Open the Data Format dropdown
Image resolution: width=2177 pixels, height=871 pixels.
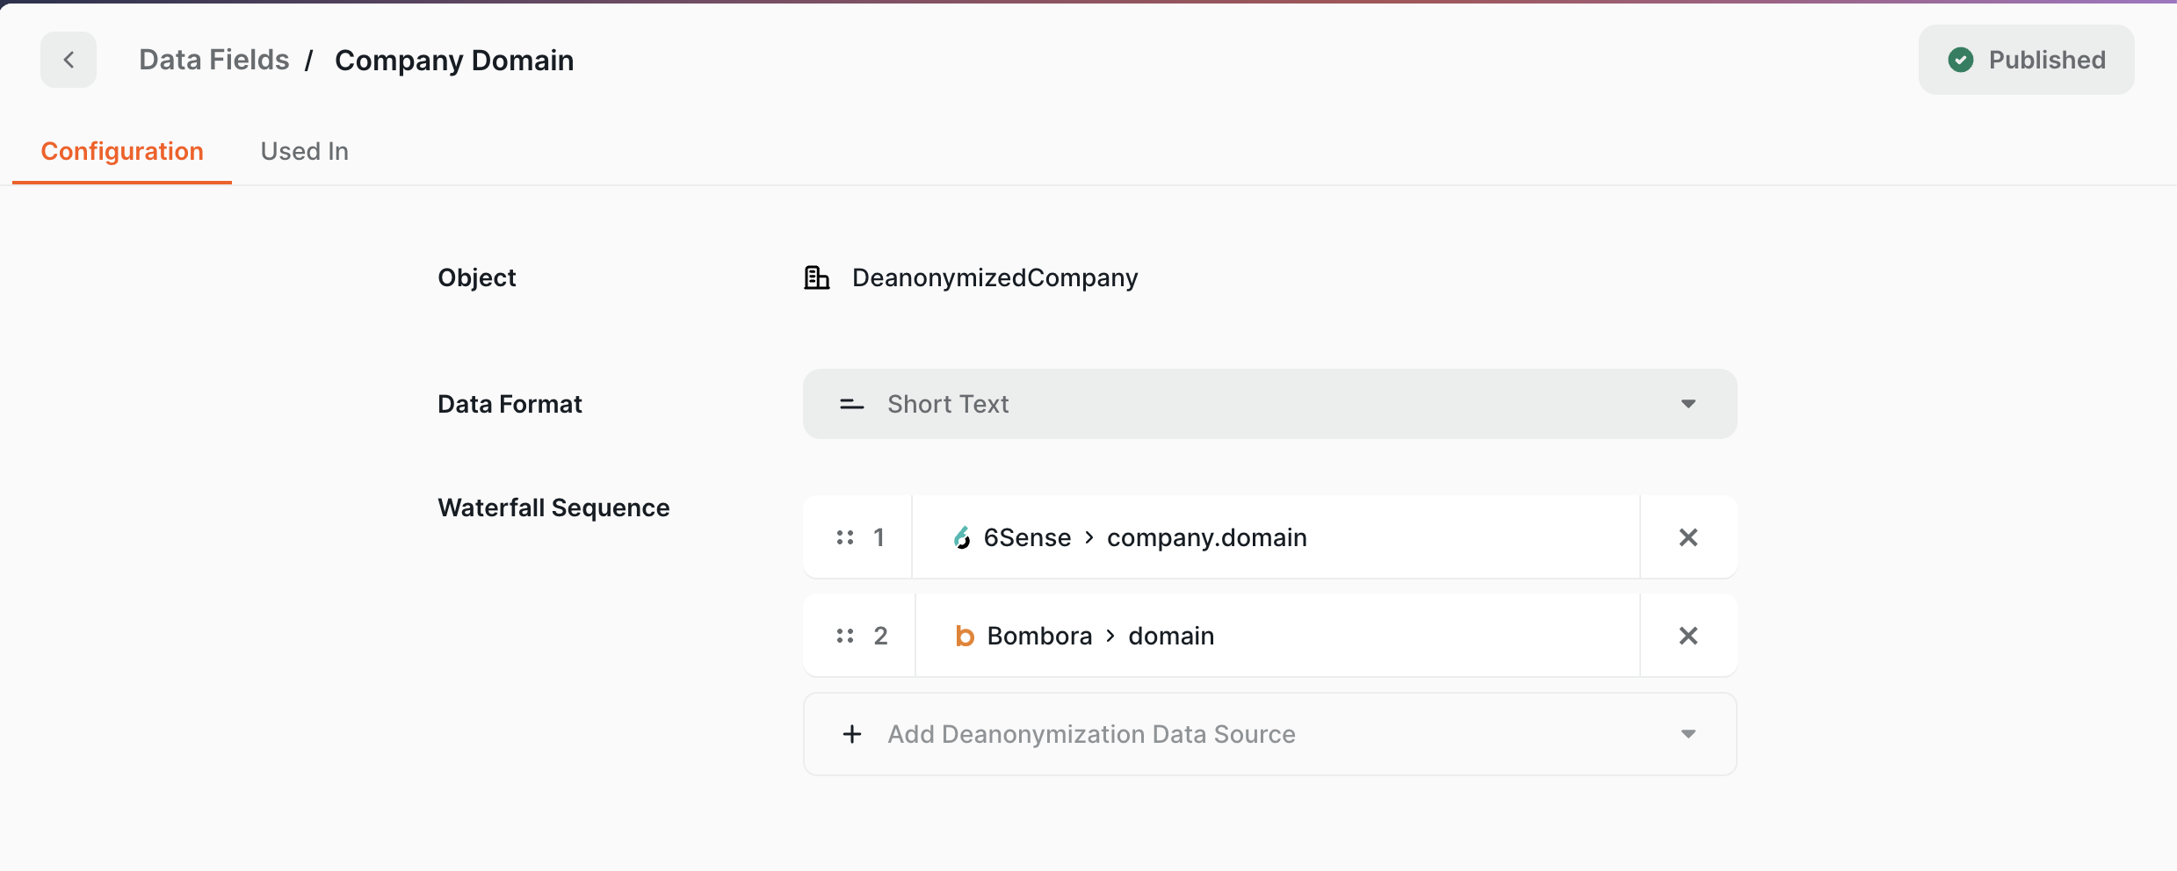(x=1269, y=404)
